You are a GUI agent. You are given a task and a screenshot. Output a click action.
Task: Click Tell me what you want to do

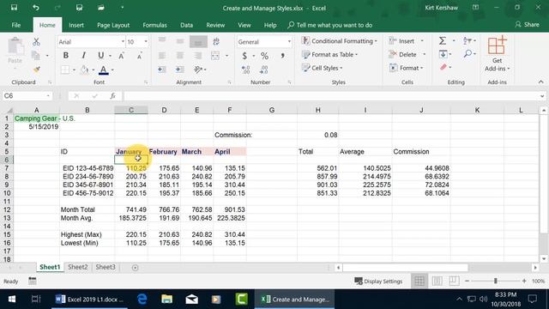pyautogui.click(x=329, y=25)
